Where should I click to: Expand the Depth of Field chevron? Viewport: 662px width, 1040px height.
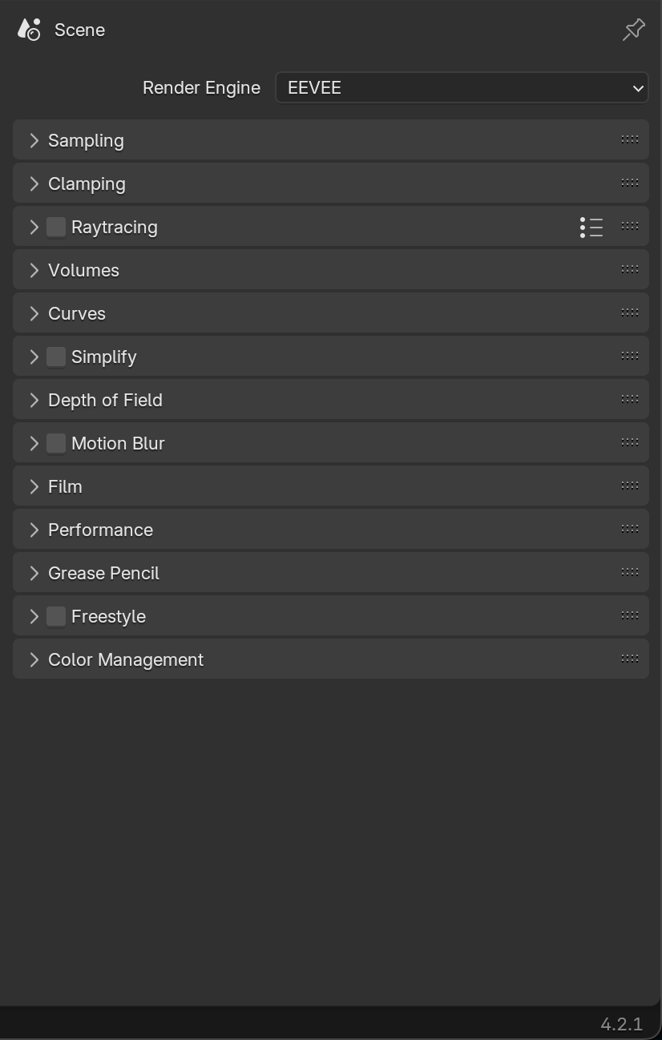(x=34, y=400)
